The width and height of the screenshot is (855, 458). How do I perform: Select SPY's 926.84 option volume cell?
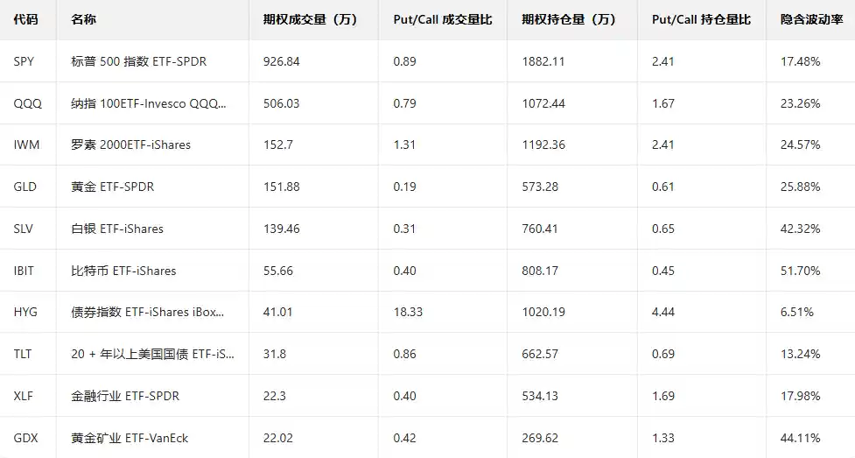[x=281, y=61]
